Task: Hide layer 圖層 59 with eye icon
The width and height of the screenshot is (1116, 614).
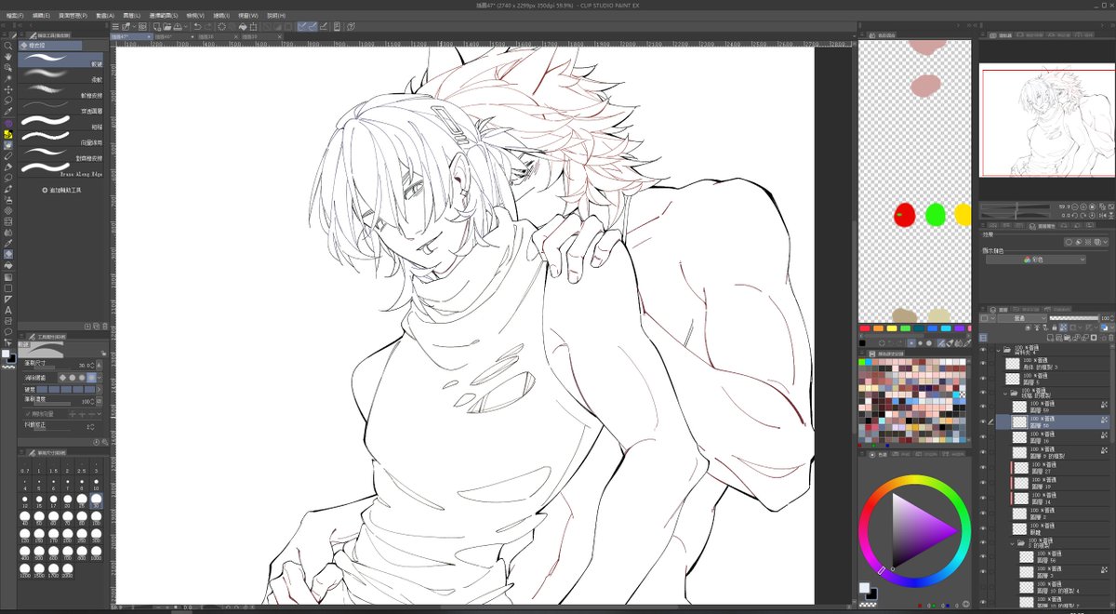Action: point(983,407)
